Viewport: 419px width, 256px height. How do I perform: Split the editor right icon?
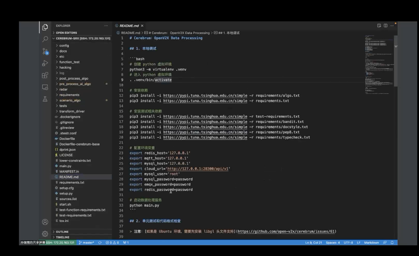[385, 26]
